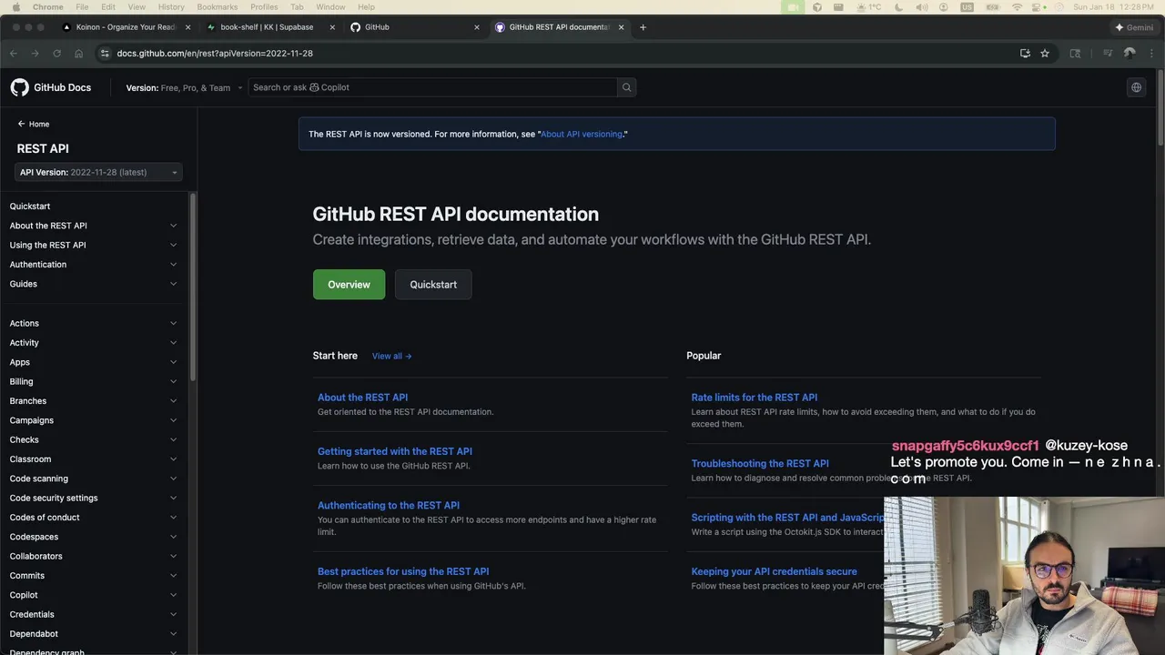Image resolution: width=1165 pixels, height=655 pixels.
Task: Open the About API versioning link
Action: coord(582,134)
